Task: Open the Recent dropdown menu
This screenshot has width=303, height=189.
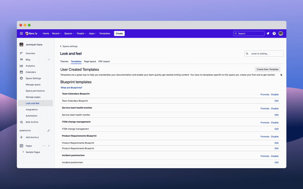Action: click(56, 33)
